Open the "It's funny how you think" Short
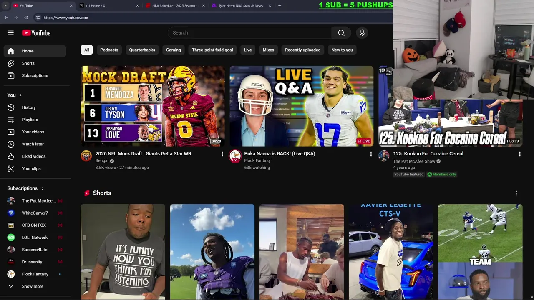This screenshot has height=300, width=534. [123, 252]
